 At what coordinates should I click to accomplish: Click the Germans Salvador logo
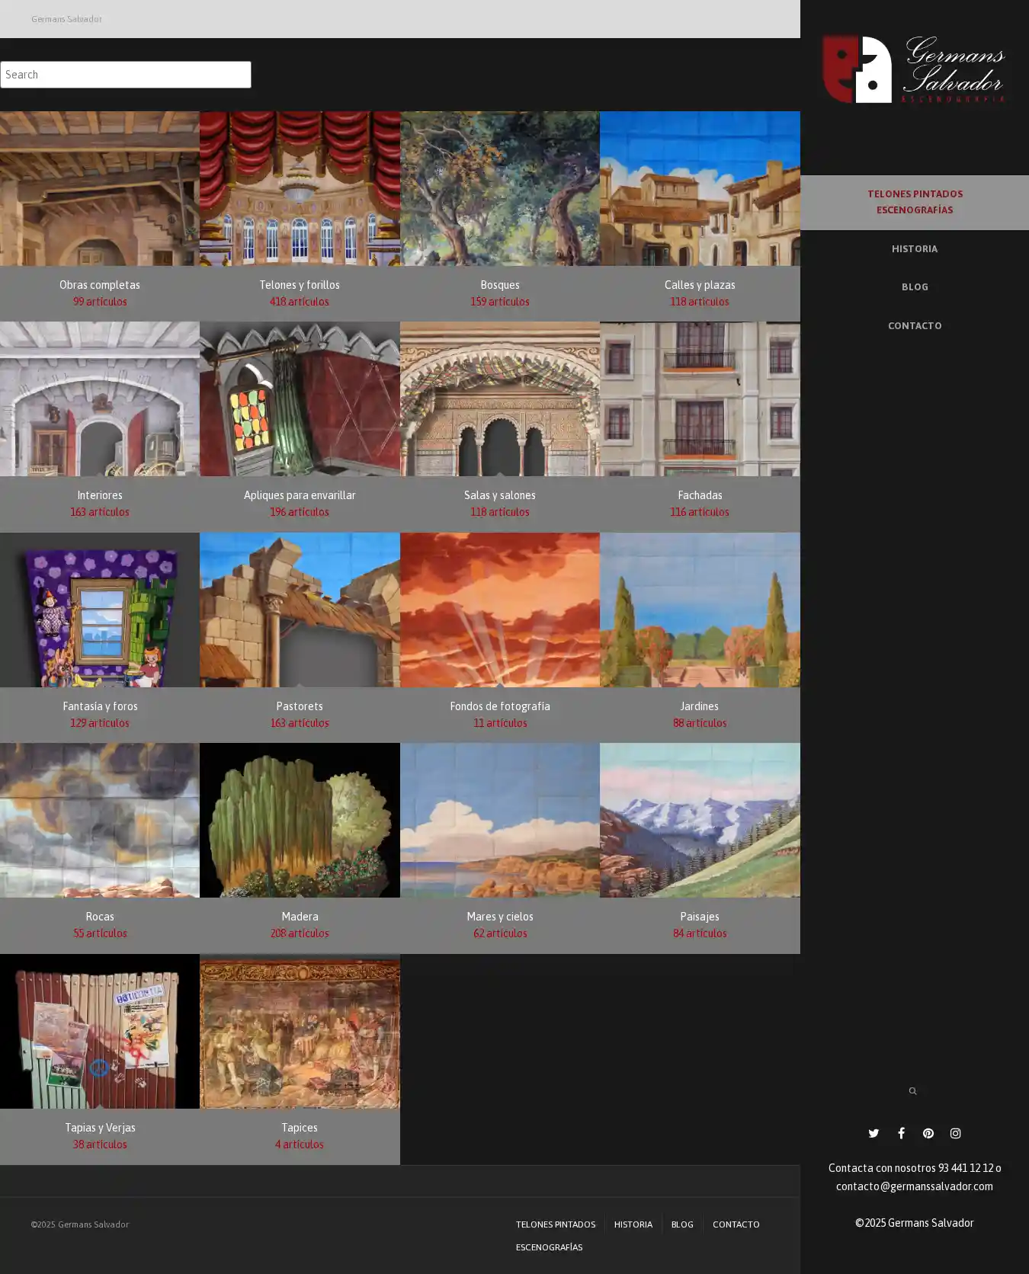pos(914,69)
